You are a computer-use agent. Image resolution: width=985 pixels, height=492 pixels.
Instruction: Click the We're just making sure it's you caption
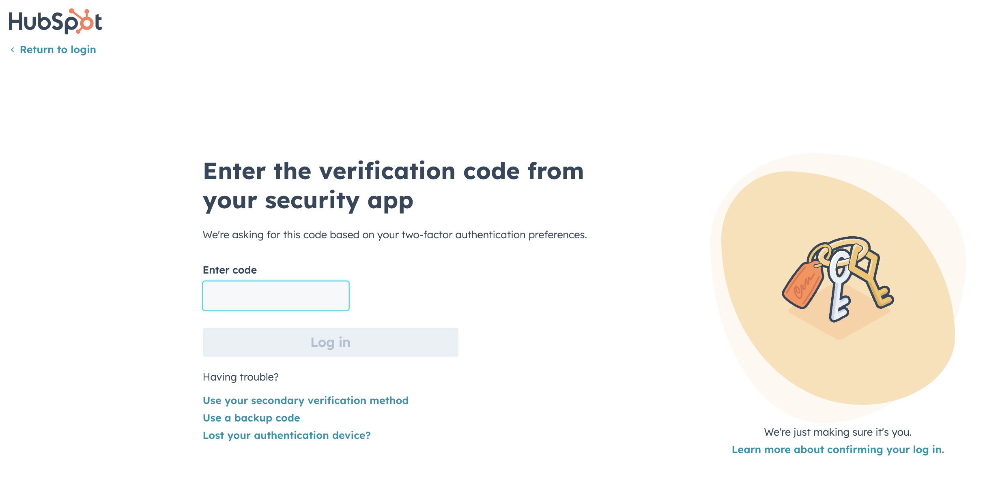[838, 432]
